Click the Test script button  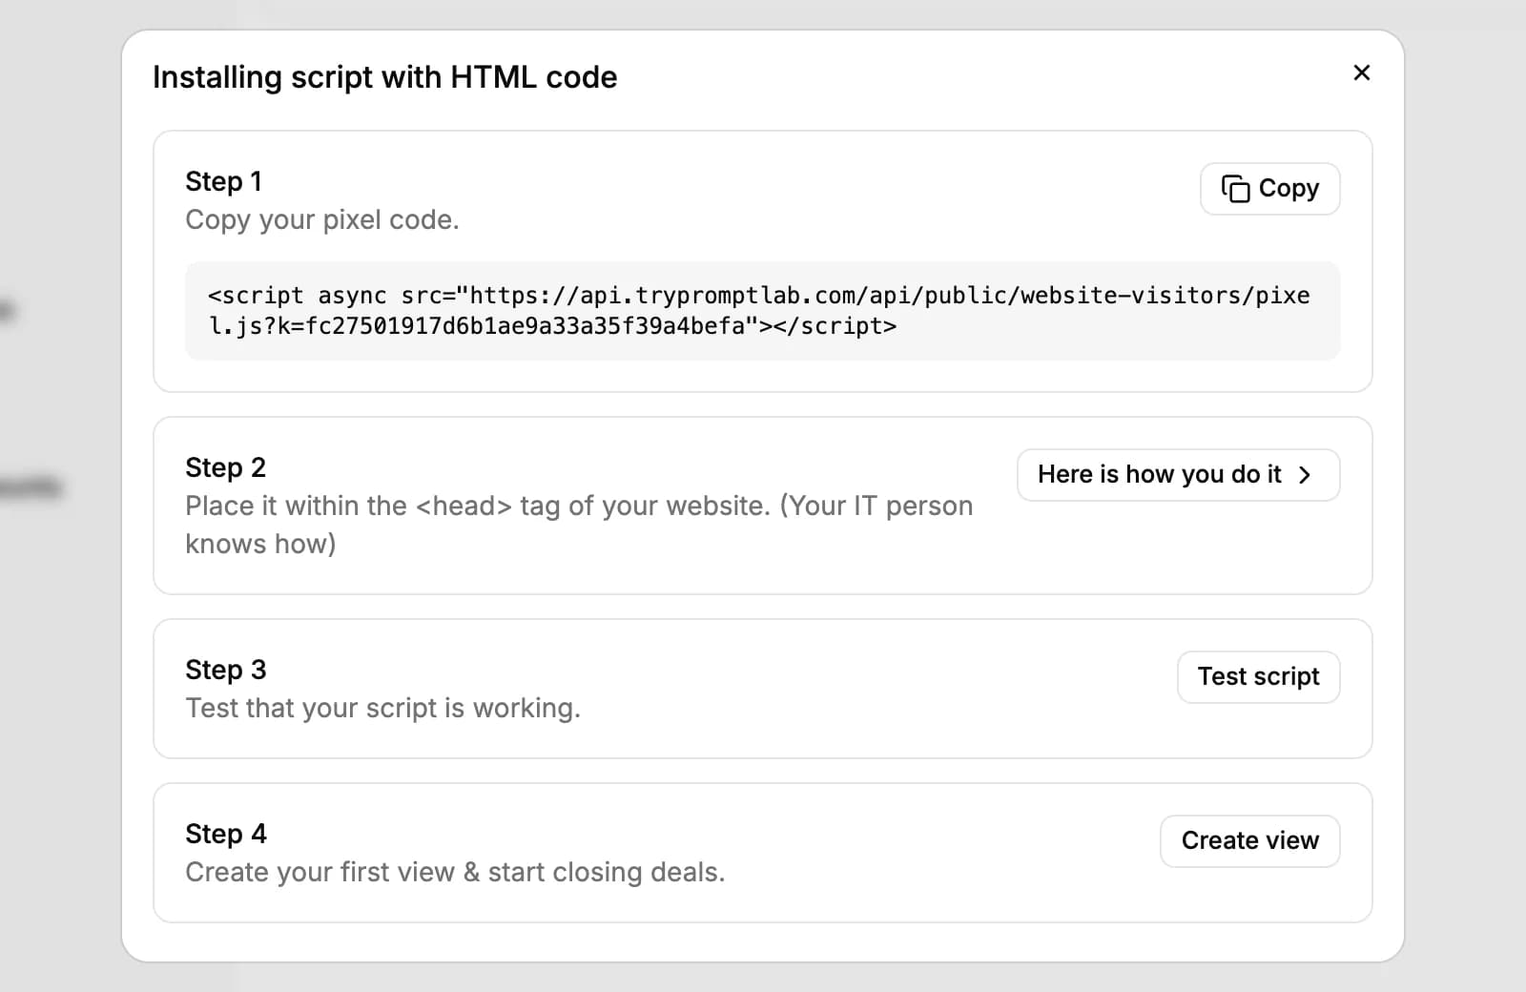(1258, 677)
